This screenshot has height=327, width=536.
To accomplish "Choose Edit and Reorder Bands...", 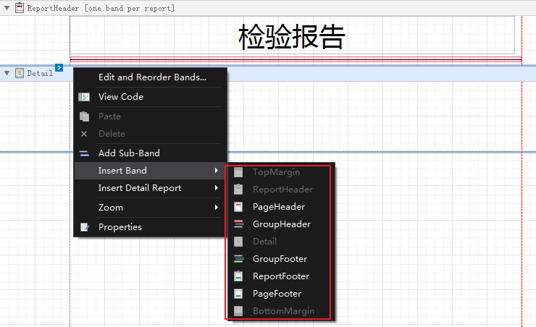I will click(151, 77).
